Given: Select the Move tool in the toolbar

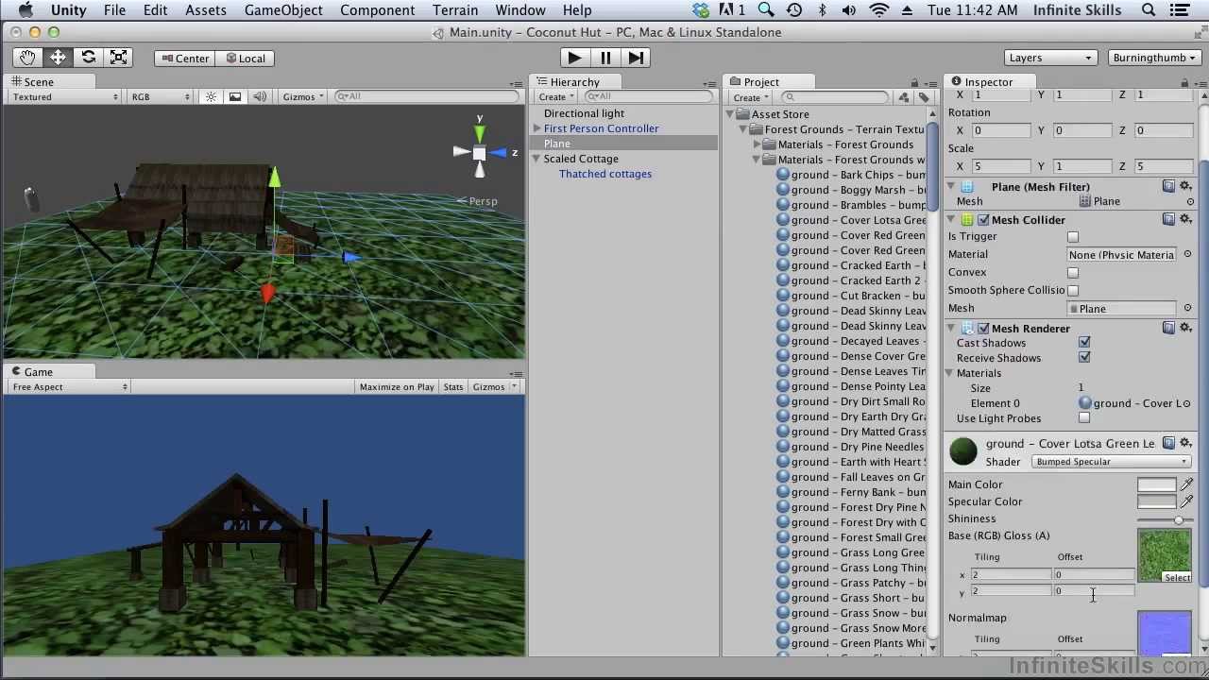Looking at the screenshot, I should (58, 58).
